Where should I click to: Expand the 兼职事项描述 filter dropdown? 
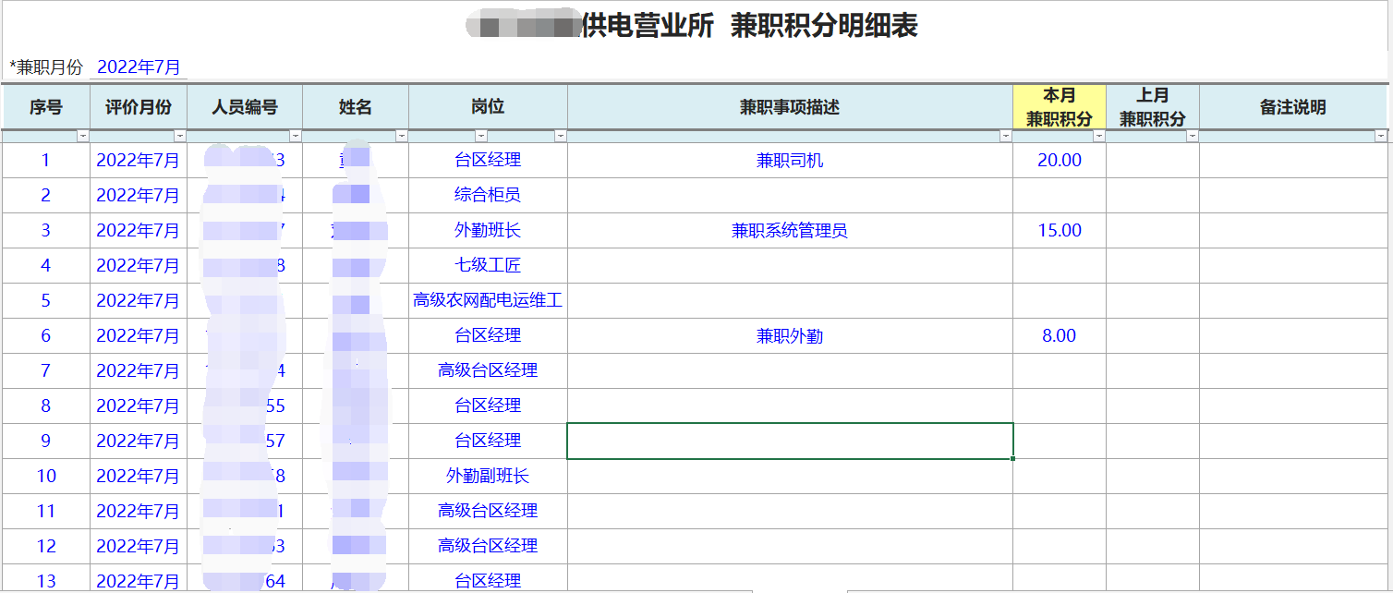tap(1006, 136)
